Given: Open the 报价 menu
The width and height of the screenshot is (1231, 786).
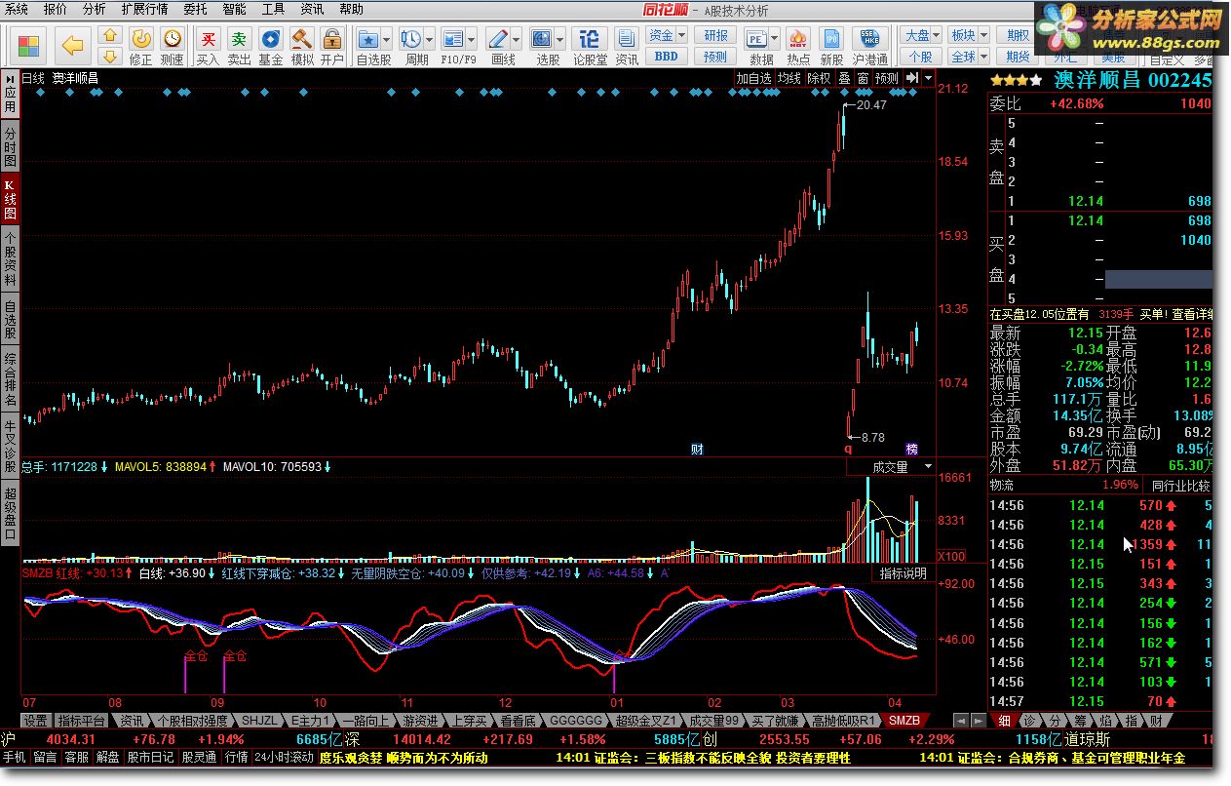Looking at the screenshot, I should tap(56, 10).
